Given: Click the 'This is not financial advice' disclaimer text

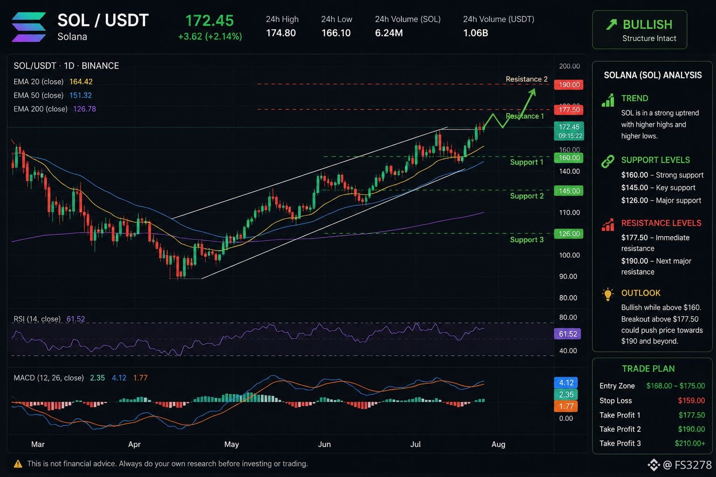Looking at the screenshot, I should point(168,464).
